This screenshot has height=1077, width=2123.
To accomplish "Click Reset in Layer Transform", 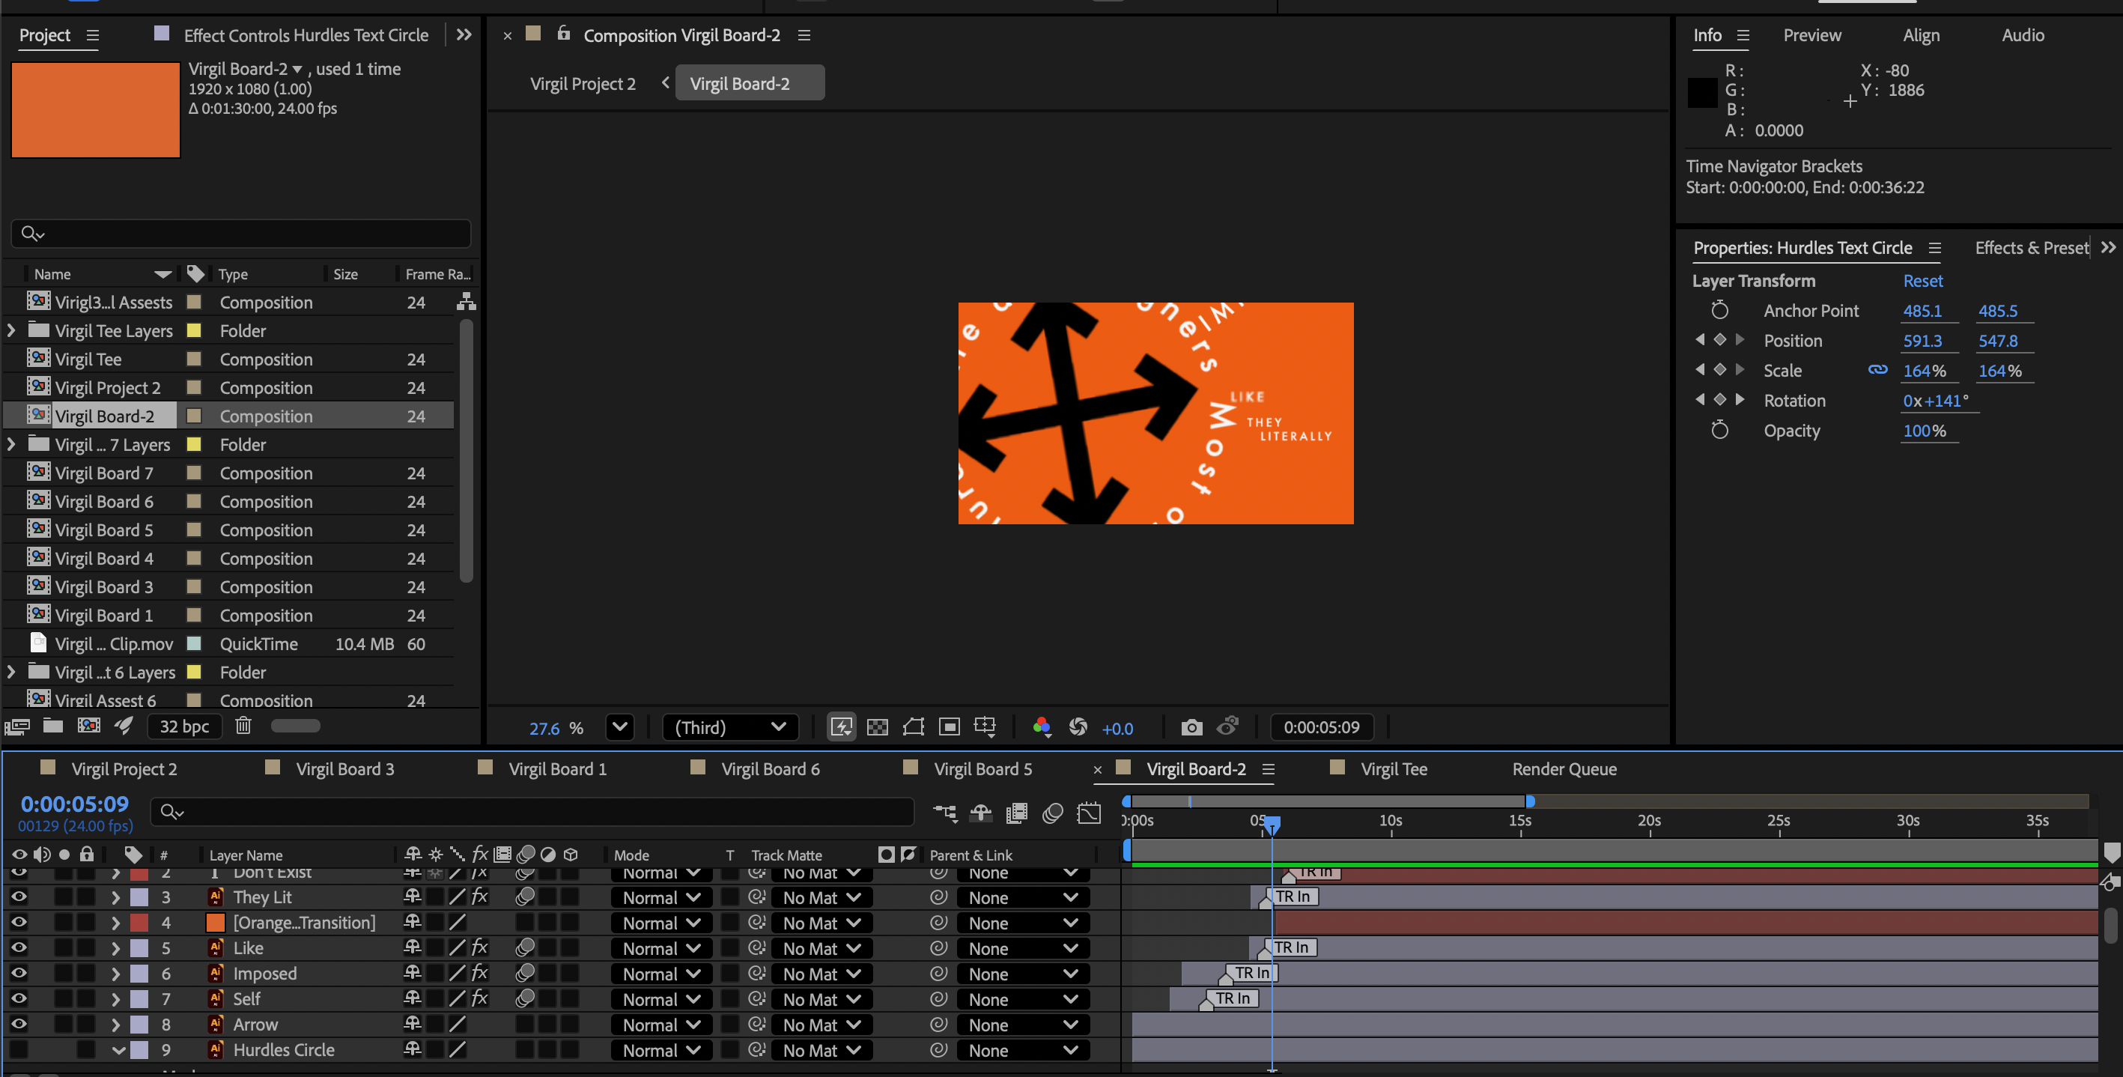I will (x=1923, y=281).
